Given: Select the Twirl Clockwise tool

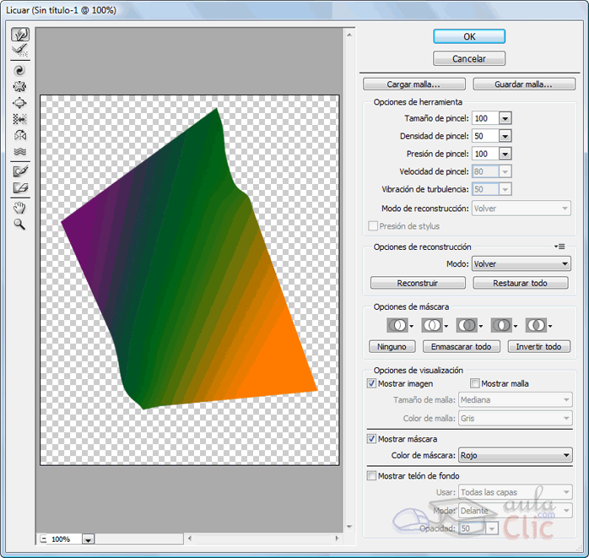Looking at the screenshot, I should click(20, 70).
